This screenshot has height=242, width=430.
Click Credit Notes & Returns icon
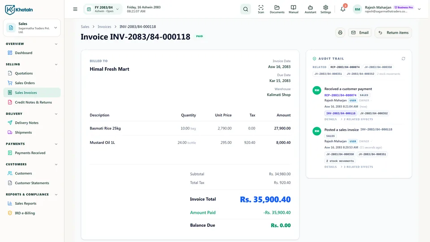pos(10,102)
